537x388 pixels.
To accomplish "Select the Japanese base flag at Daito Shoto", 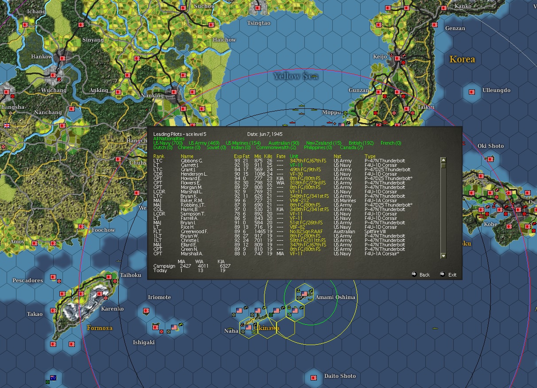I will tap(314, 378).
